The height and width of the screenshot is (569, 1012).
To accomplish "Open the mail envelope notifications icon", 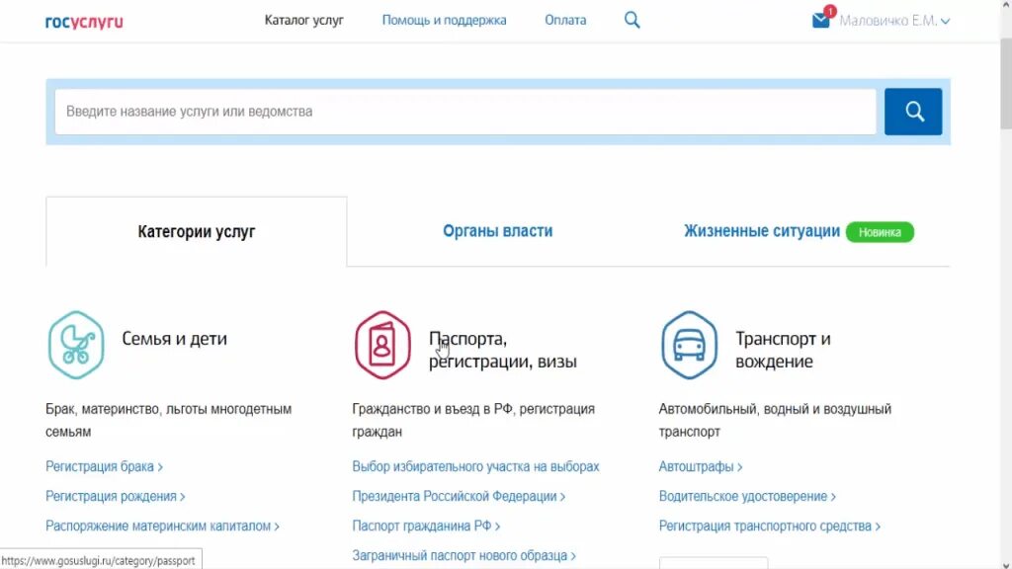I will (821, 20).
